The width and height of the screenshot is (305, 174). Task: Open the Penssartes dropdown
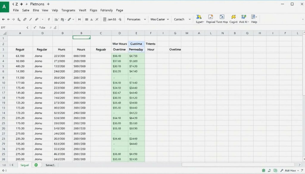tap(136, 19)
